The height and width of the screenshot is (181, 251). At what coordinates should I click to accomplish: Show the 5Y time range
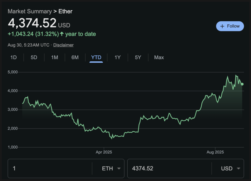pyautogui.click(x=138, y=57)
